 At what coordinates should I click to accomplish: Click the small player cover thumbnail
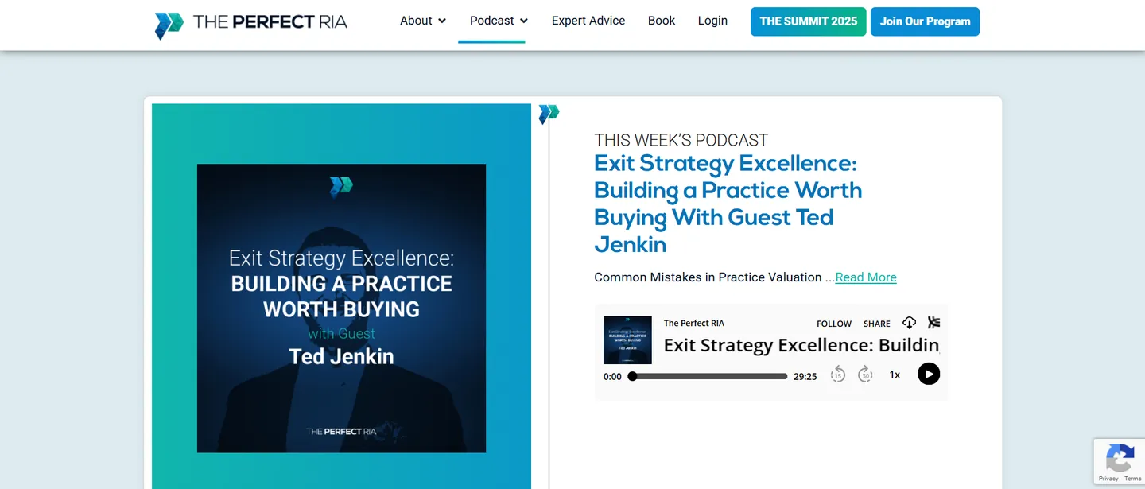627,340
